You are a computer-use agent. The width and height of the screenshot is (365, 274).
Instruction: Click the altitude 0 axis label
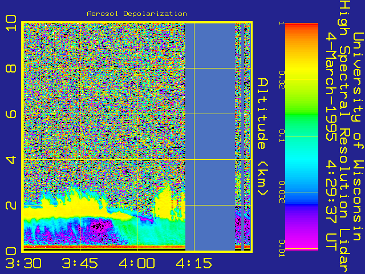[x=11, y=251]
